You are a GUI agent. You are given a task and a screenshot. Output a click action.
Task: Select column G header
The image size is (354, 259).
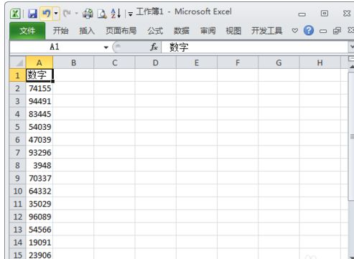pos(279,63)
